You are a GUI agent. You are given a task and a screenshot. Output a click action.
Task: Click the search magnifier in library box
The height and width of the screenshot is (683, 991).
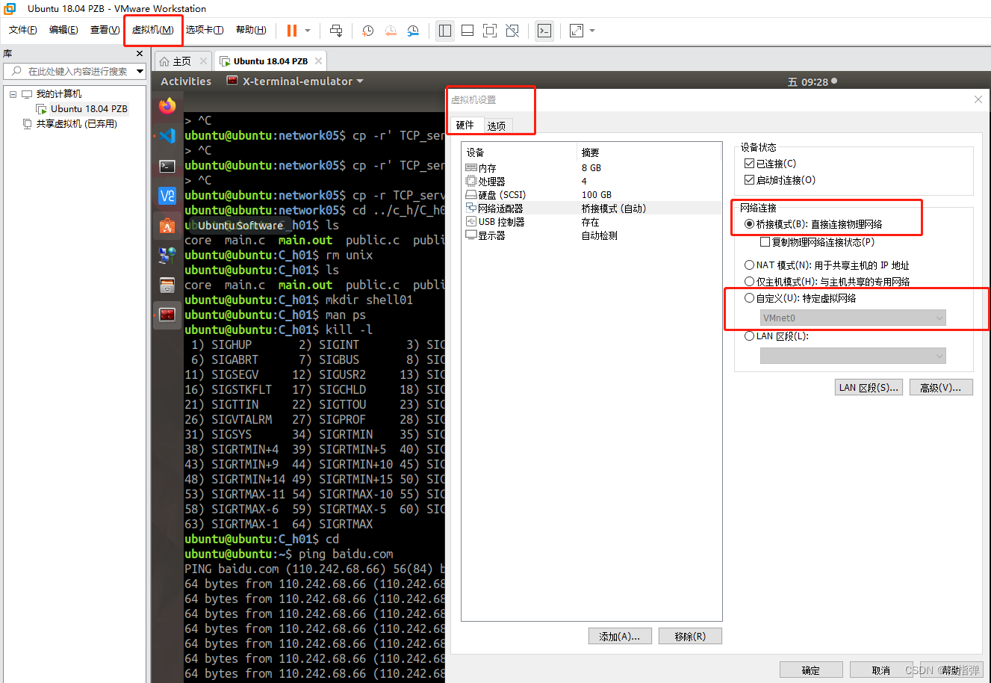(16, 71)
